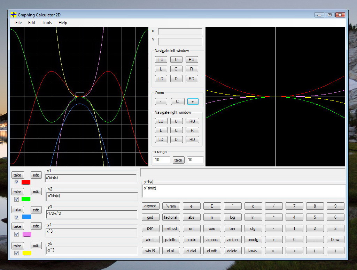Viewport: 357px width, 270px height.
Task: Click the edit button for y4
Action: [36, 226]
